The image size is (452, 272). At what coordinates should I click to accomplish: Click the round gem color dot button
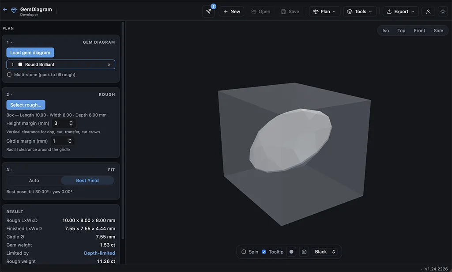click(291, 252)
